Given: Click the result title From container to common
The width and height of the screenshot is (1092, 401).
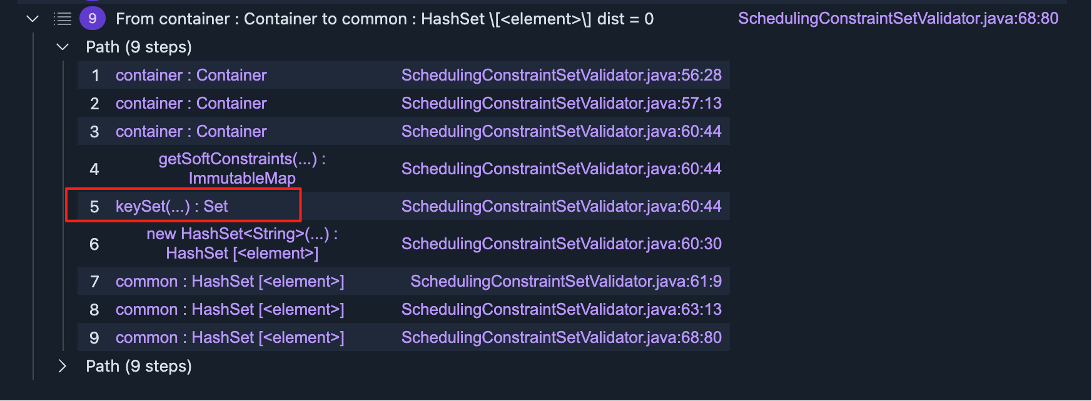Looking at the screenshot, I should pyautogui.click(x=384, y=19).
